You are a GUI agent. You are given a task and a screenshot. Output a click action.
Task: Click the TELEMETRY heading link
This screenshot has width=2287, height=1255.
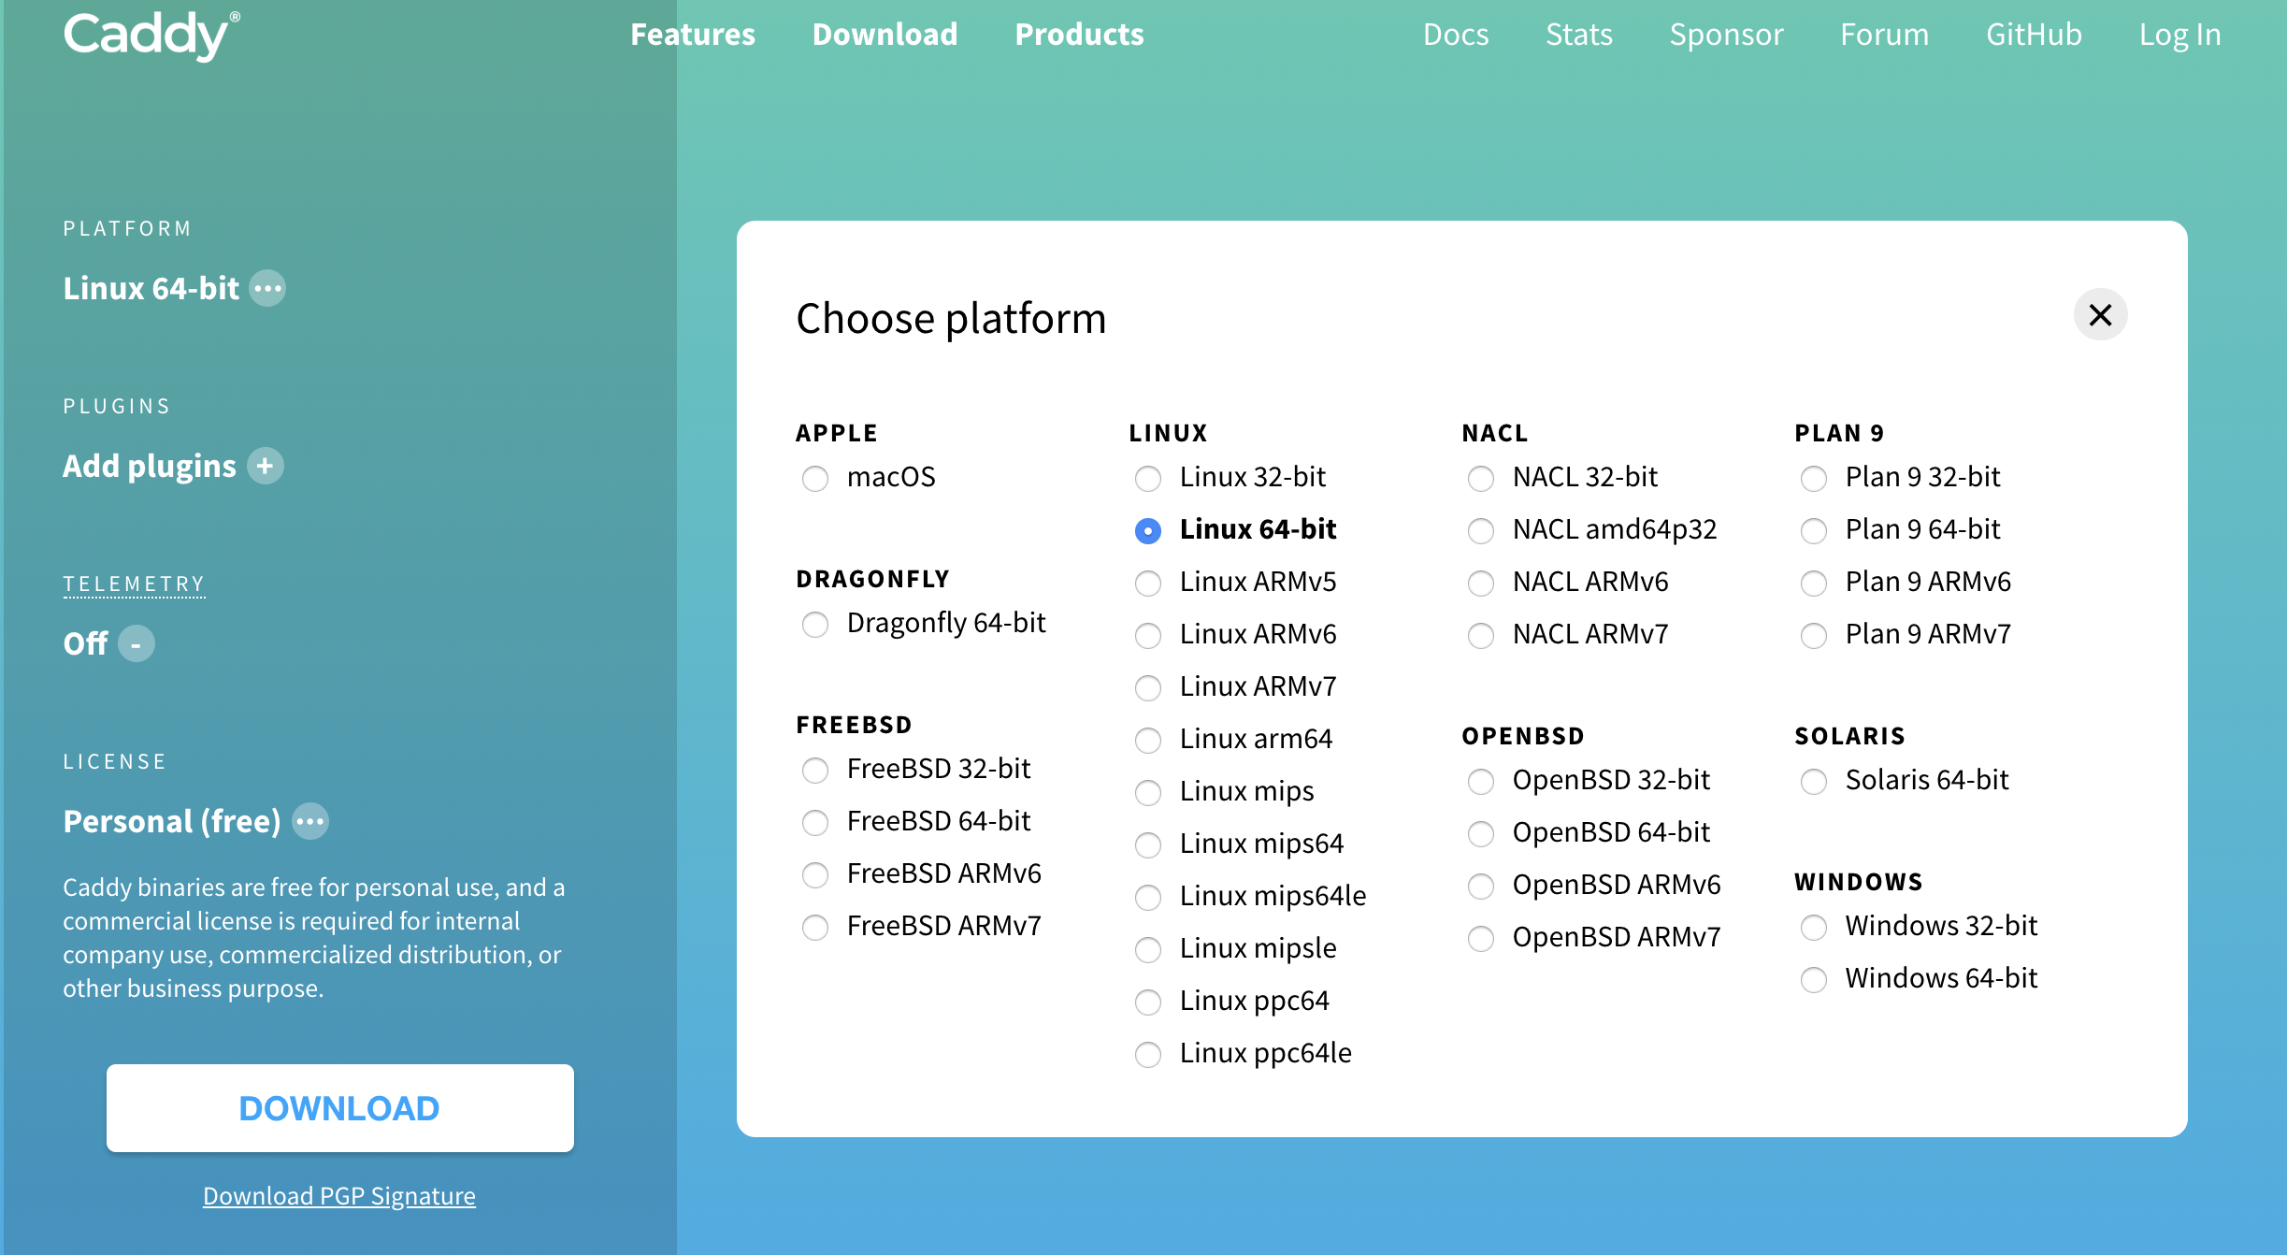click(x=134, y=584)
